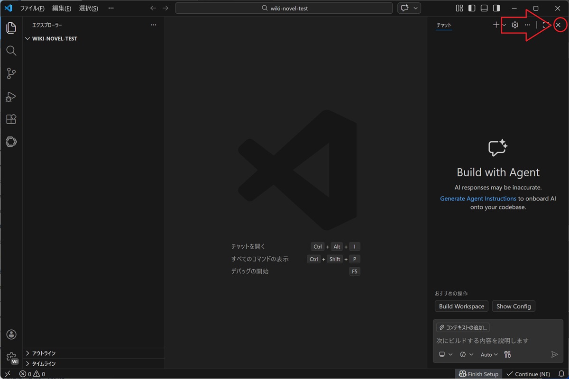The width and height of the screenshot is (569, 379).
Task: Open the Auto model picker dropdown
Action: click(489, 354)
